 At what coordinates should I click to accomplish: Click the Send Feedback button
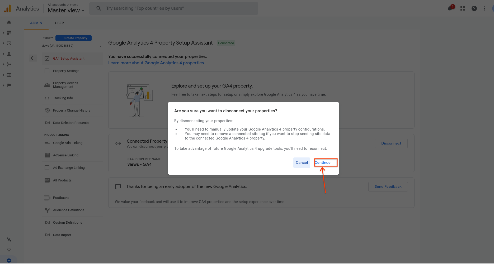[388, 187]
